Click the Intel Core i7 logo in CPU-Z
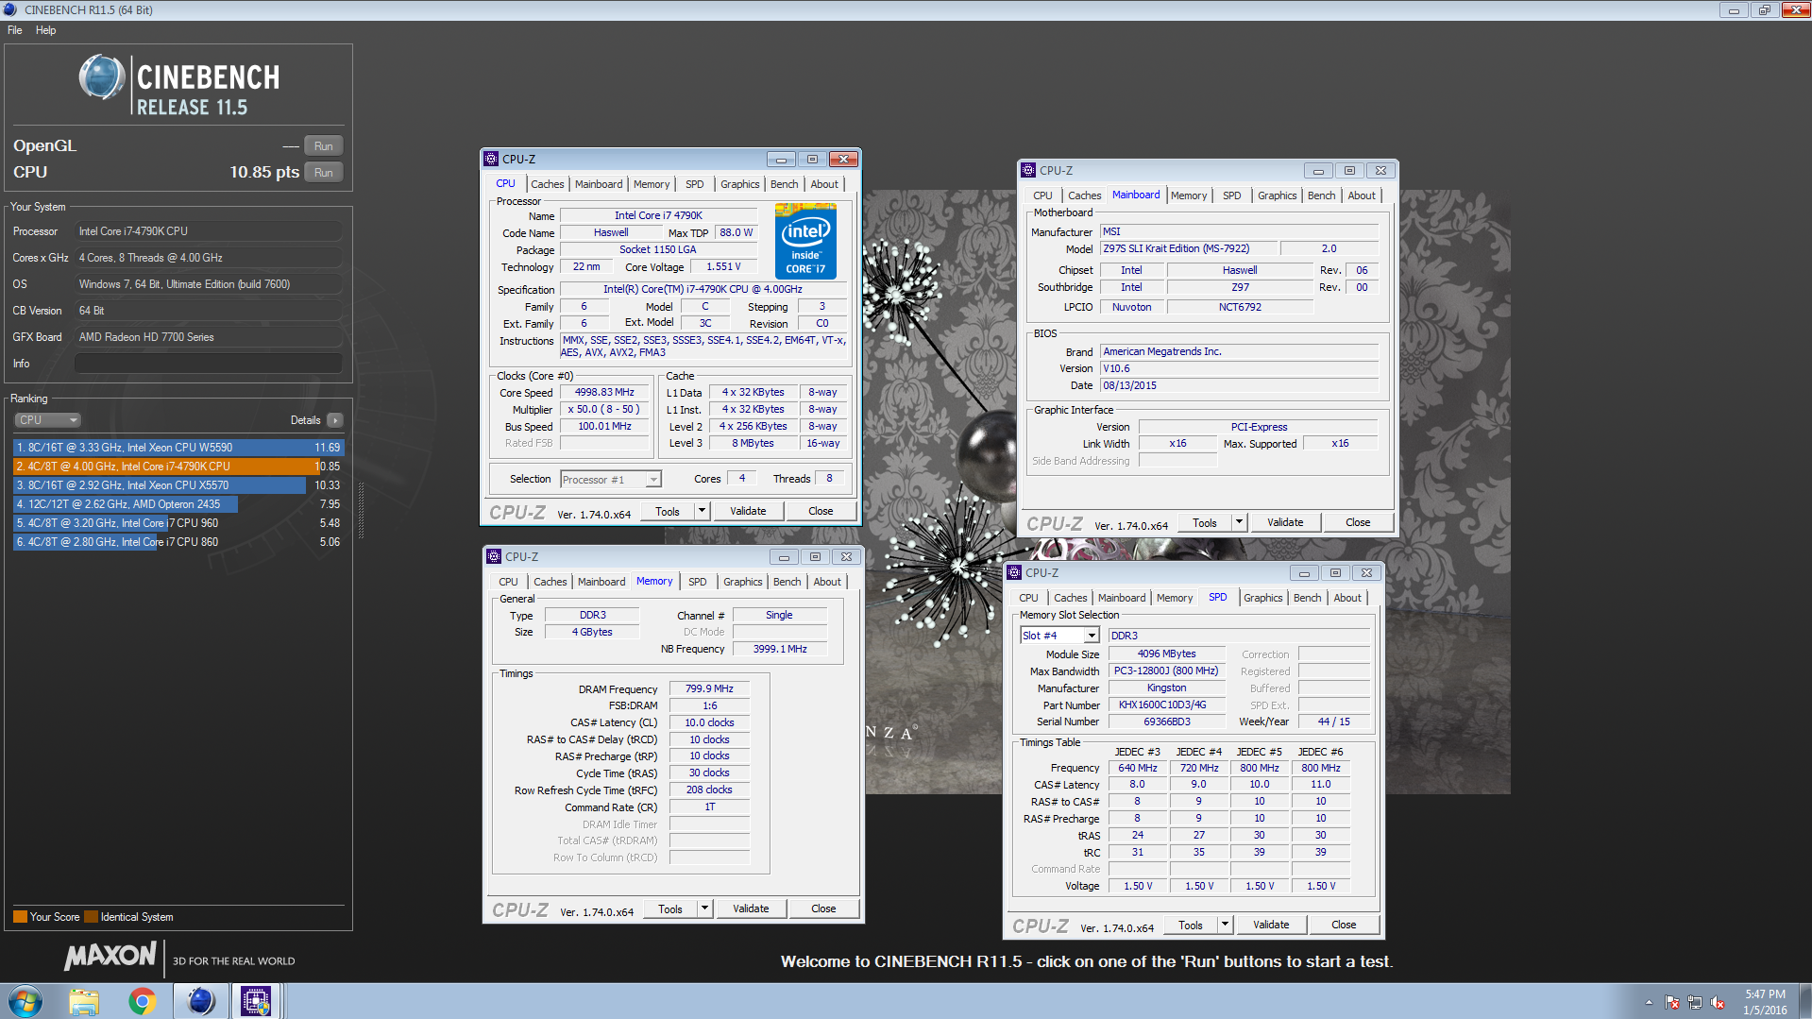Image resolution: width=1812 pixels, height=1019 pixels. coord(805,244)
